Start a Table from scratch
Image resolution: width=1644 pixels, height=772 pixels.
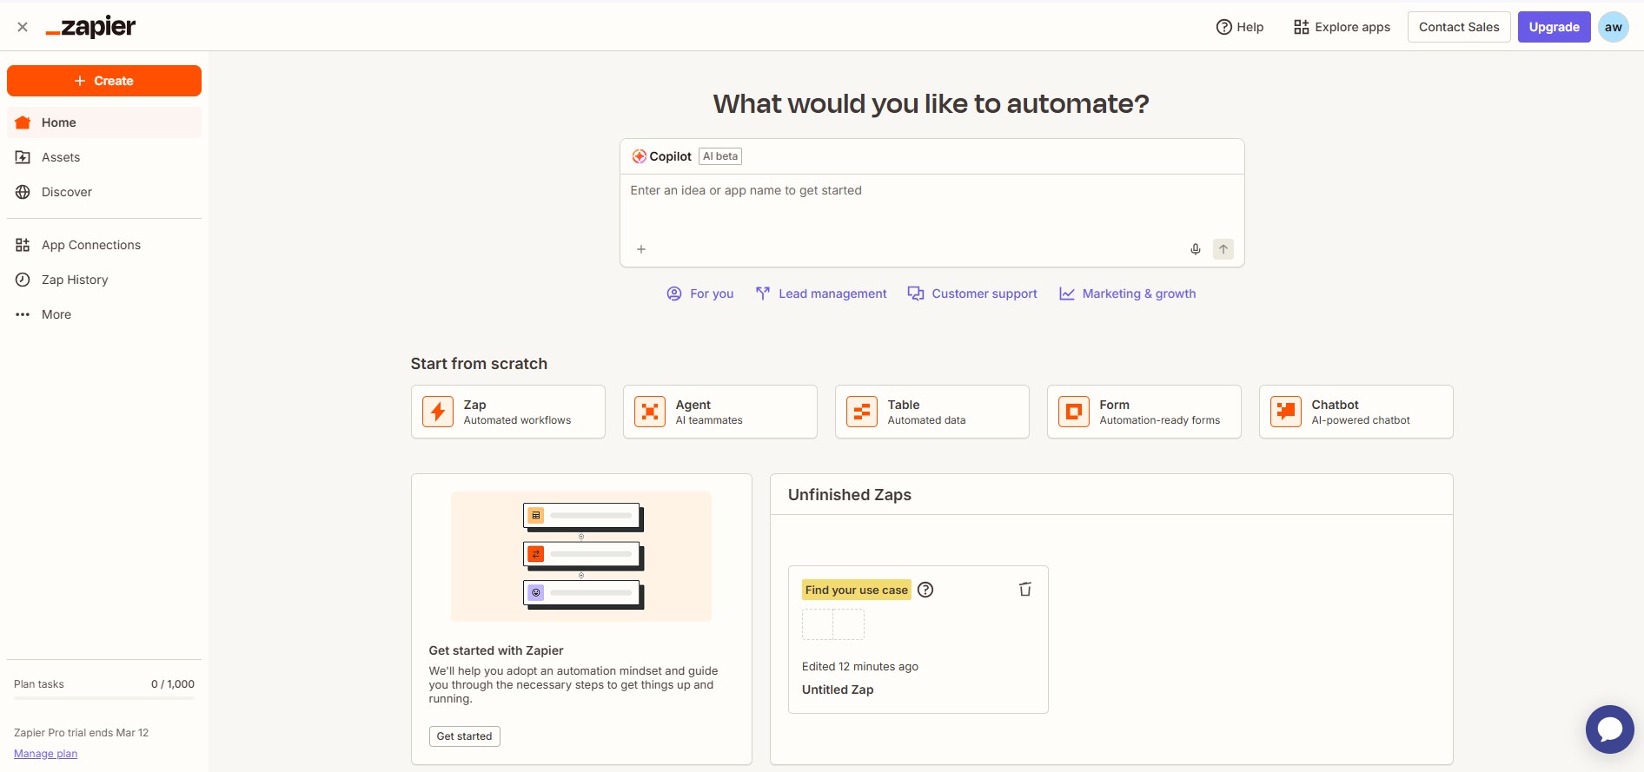932,412
